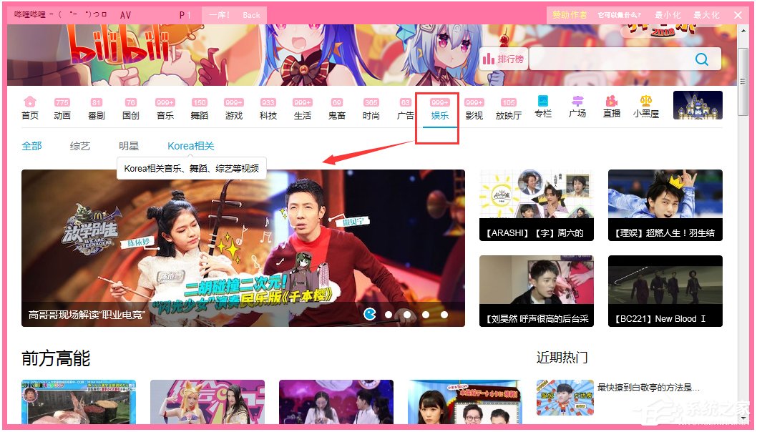Open third 前方高能 purple stage video
Image resolution: width=757 pixels, height=432 pixels.
[x=336, y=401]
